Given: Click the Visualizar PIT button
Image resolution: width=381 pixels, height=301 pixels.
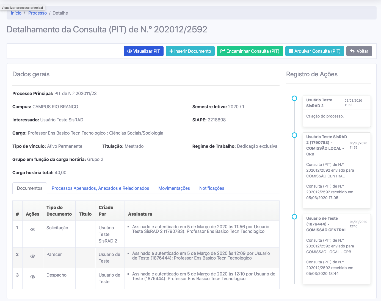Looking at the screenshot, I should pos(143,51).
